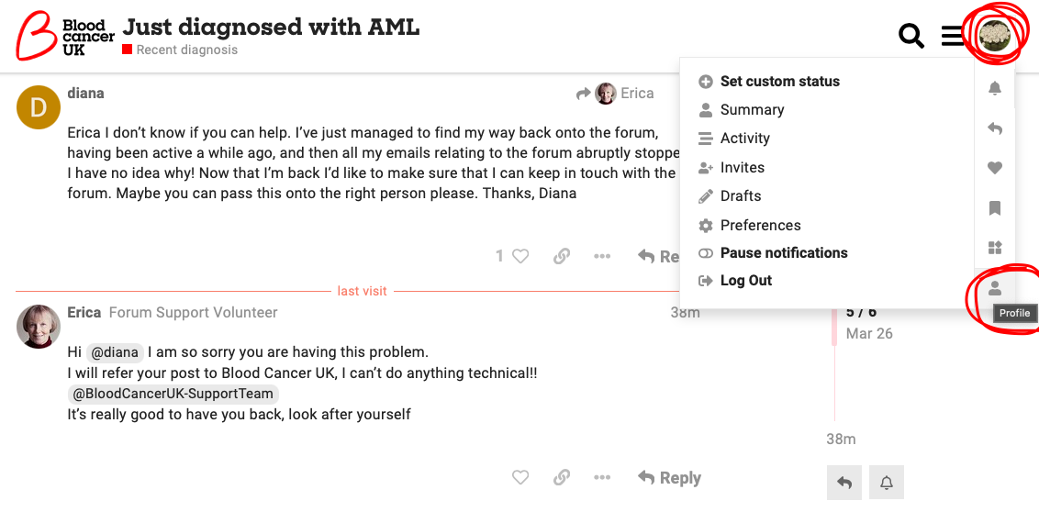The height and width of the screenshot is (512, 1039).
Task: Open the bookmarks tab icon
Action: [995, 208]
